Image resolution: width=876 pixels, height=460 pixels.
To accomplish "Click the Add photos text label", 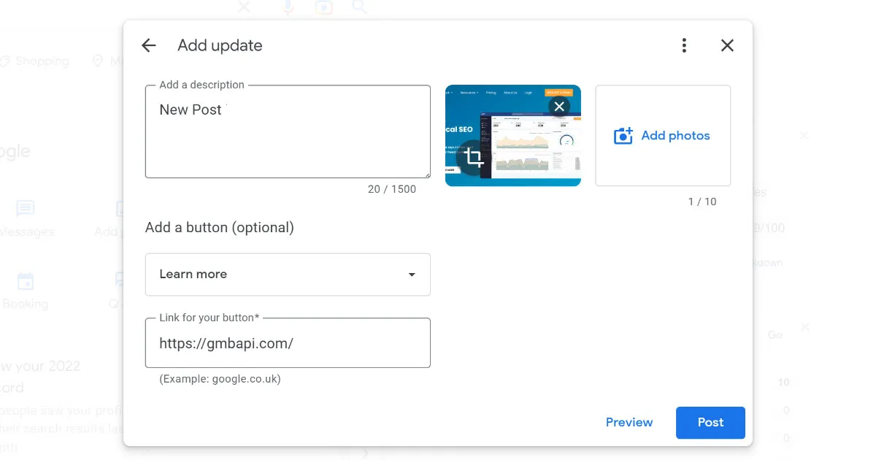I will [675, 136].
